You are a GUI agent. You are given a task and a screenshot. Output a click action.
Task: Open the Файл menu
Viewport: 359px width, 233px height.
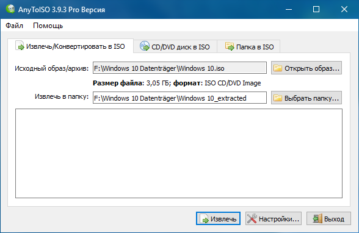(14, 26)
